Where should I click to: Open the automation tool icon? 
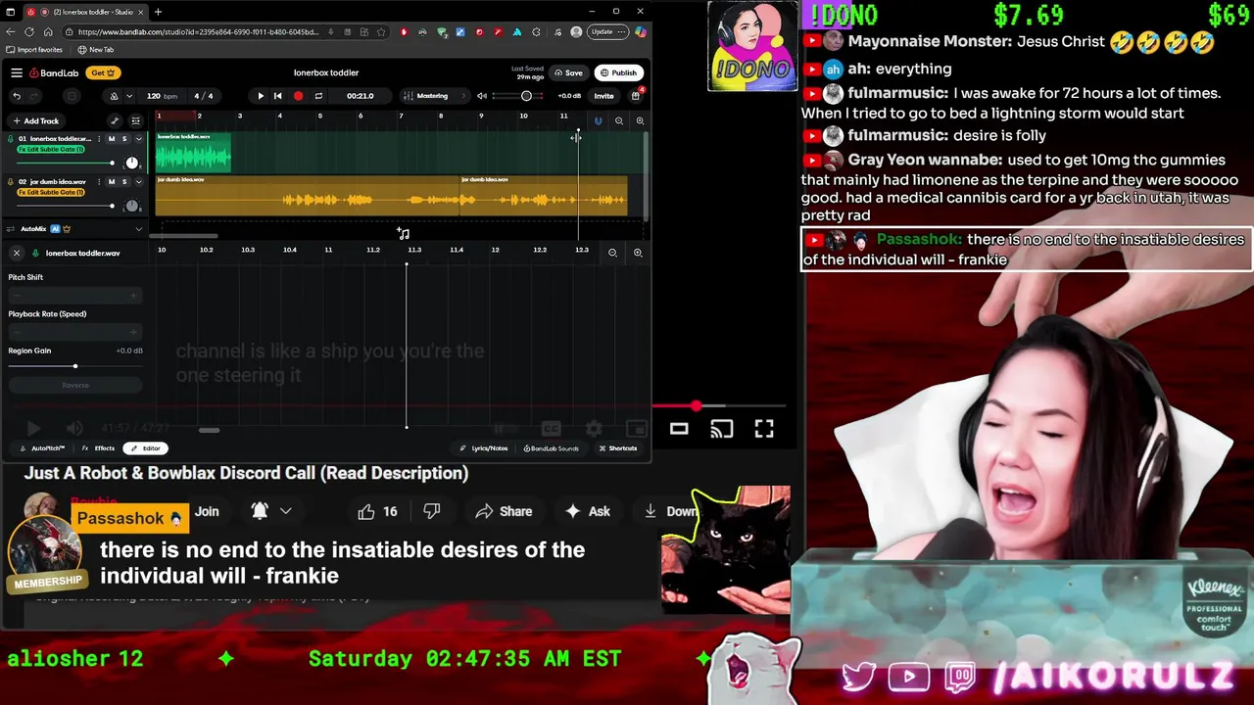(115, 121)
